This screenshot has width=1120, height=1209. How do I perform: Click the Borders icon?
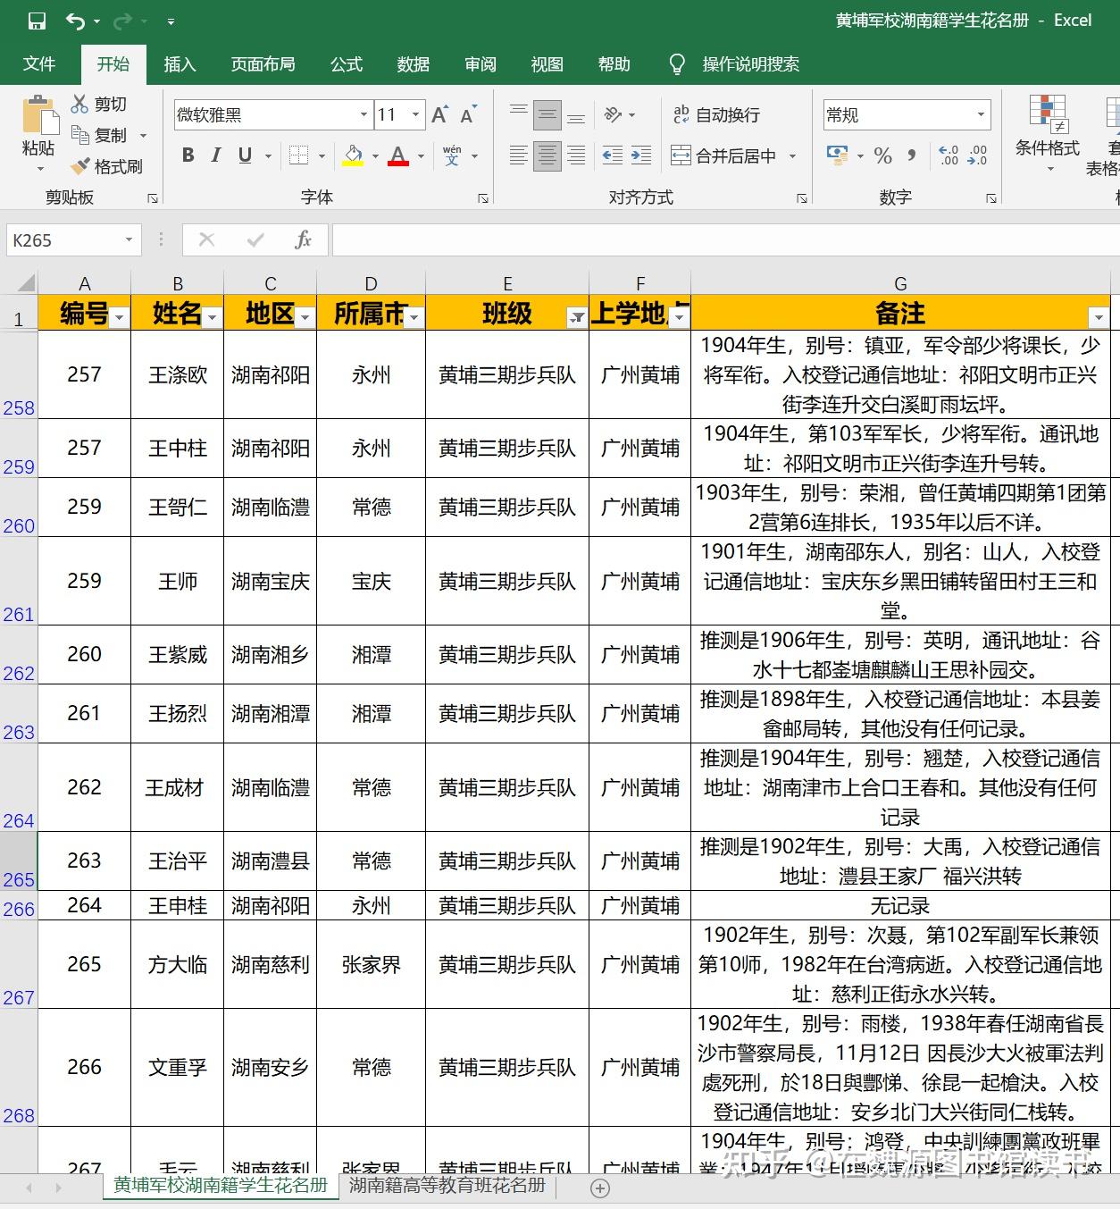click(298, 155)
